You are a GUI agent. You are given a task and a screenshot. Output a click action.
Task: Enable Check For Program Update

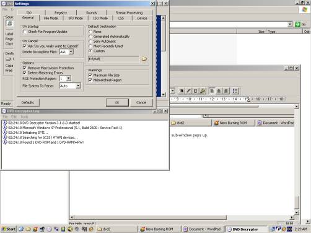pyautogui.click(x=25, y=32)
